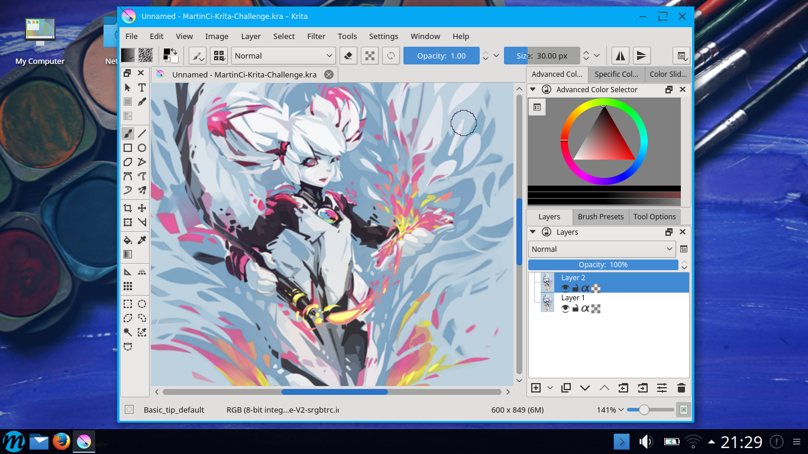Toggle alpha inheritance on Layer 2
Viewport: 808px width, 454px height.
pos(586,288)
